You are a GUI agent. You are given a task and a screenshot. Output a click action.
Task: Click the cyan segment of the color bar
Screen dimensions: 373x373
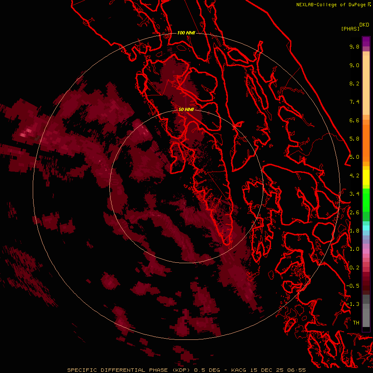[x=366, y=228]
